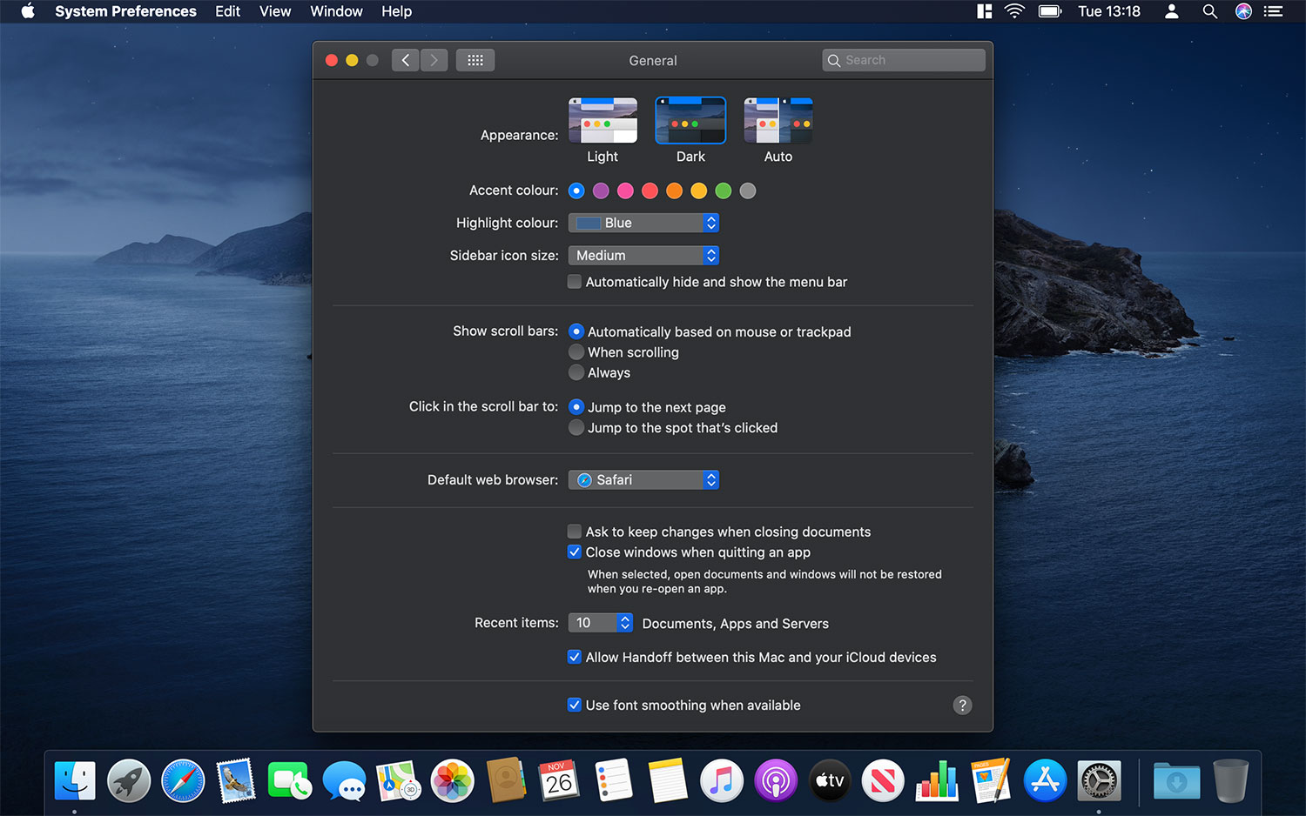Select Always for Show scroll bars
Screen dimensions: 1306x816
coord(576,372)
